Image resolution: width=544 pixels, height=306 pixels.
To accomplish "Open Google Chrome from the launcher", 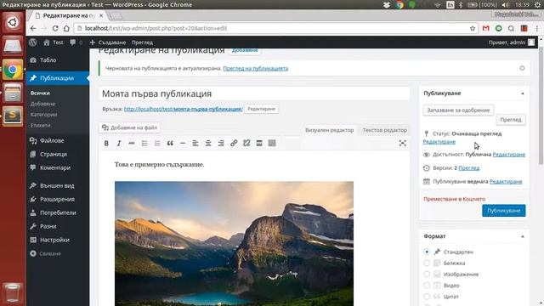I will (13, 70).
